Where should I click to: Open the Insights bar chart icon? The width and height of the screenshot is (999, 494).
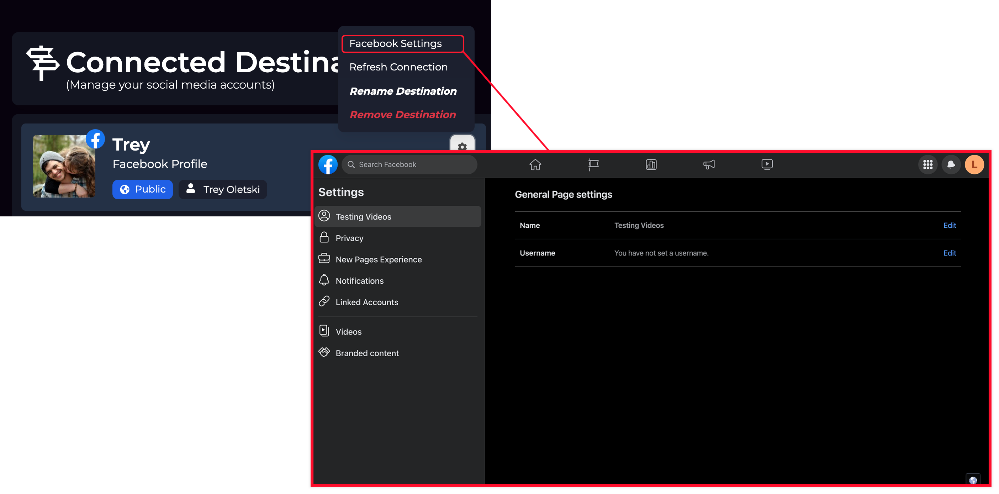point(651,164)
